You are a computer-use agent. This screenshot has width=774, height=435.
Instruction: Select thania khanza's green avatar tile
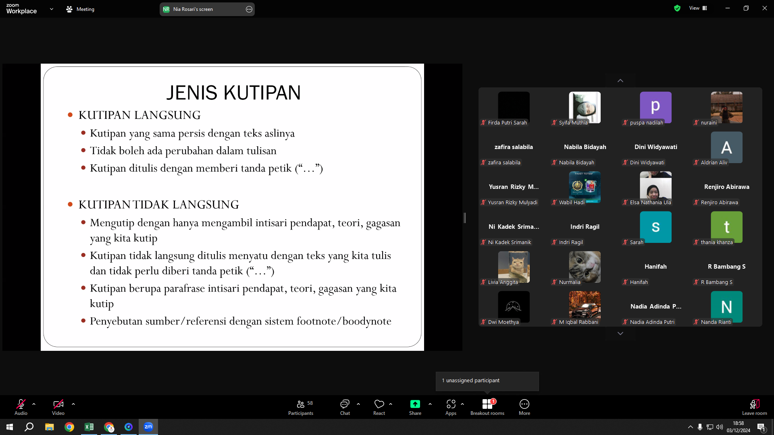coord(727,227)
